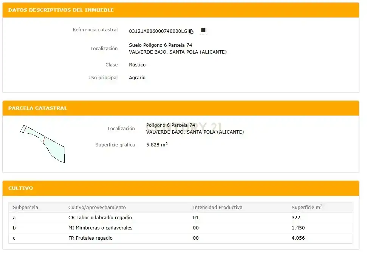This screenshot has width=367, height=254.
Task: Click the 'Referencia catastral' label
Action: (x=95, y=30)
